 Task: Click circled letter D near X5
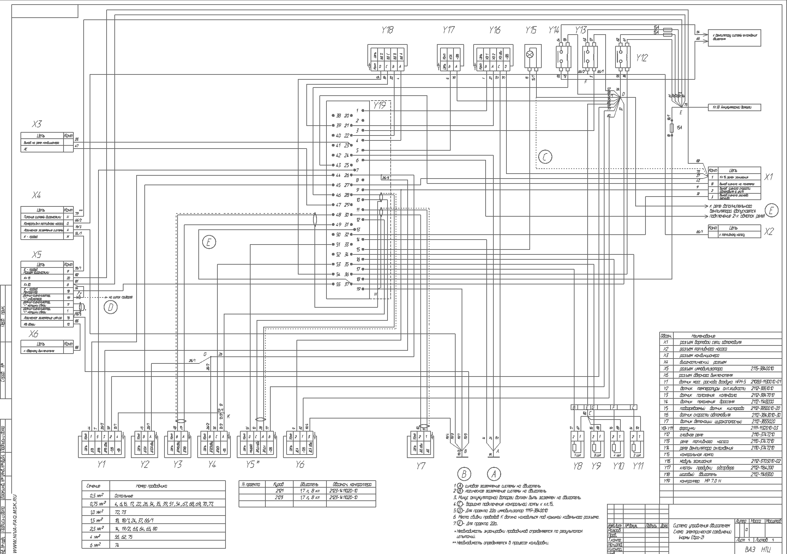tap(110, 307)
